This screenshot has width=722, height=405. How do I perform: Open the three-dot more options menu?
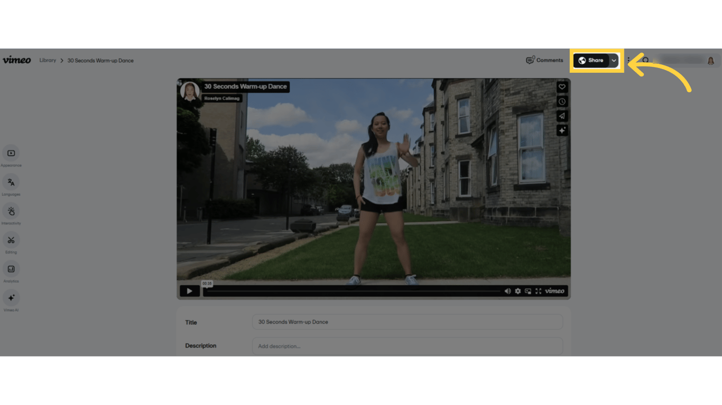pos(628,60)
